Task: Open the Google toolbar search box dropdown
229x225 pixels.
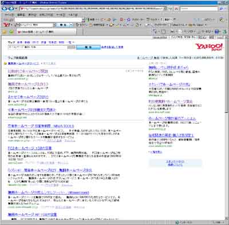Action: coord(84,20)
